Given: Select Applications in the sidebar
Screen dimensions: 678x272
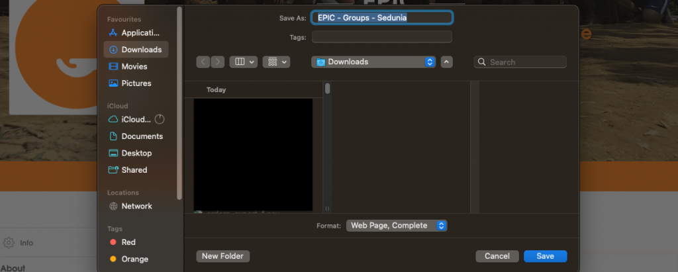Looking at the screenshot, I should coord(140,33).
